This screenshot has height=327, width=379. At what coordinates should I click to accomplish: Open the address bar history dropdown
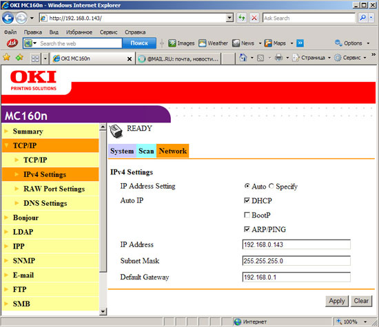(229, 18)
